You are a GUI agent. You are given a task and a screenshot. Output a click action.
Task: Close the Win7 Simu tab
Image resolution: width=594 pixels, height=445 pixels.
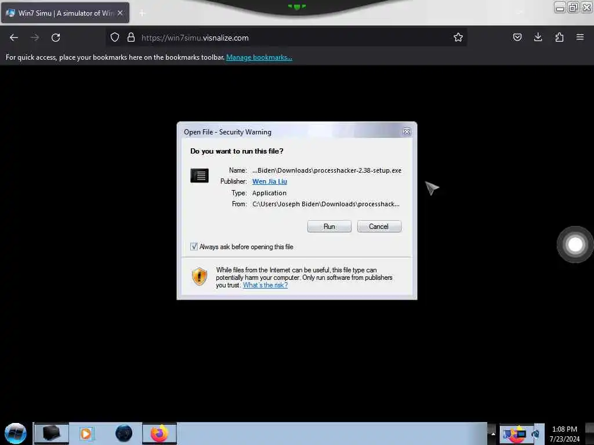[x=120, y=13]
